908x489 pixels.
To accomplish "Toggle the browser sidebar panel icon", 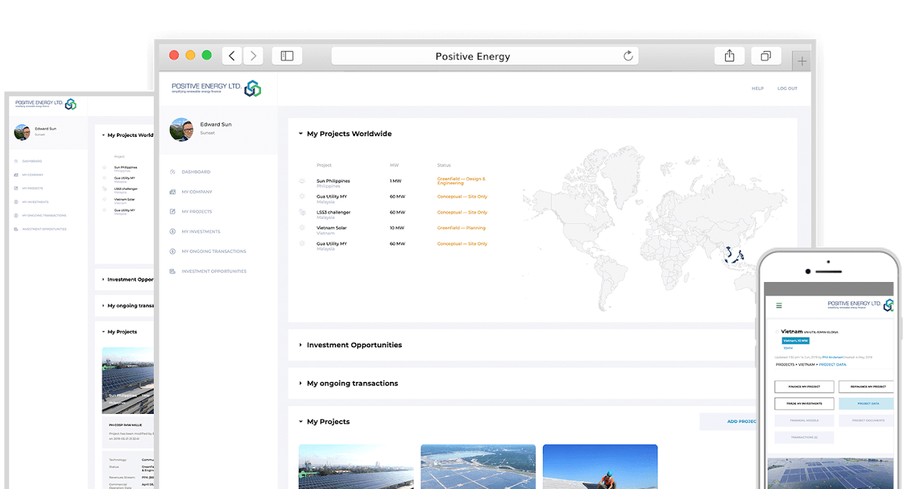I will coord(287,56).
